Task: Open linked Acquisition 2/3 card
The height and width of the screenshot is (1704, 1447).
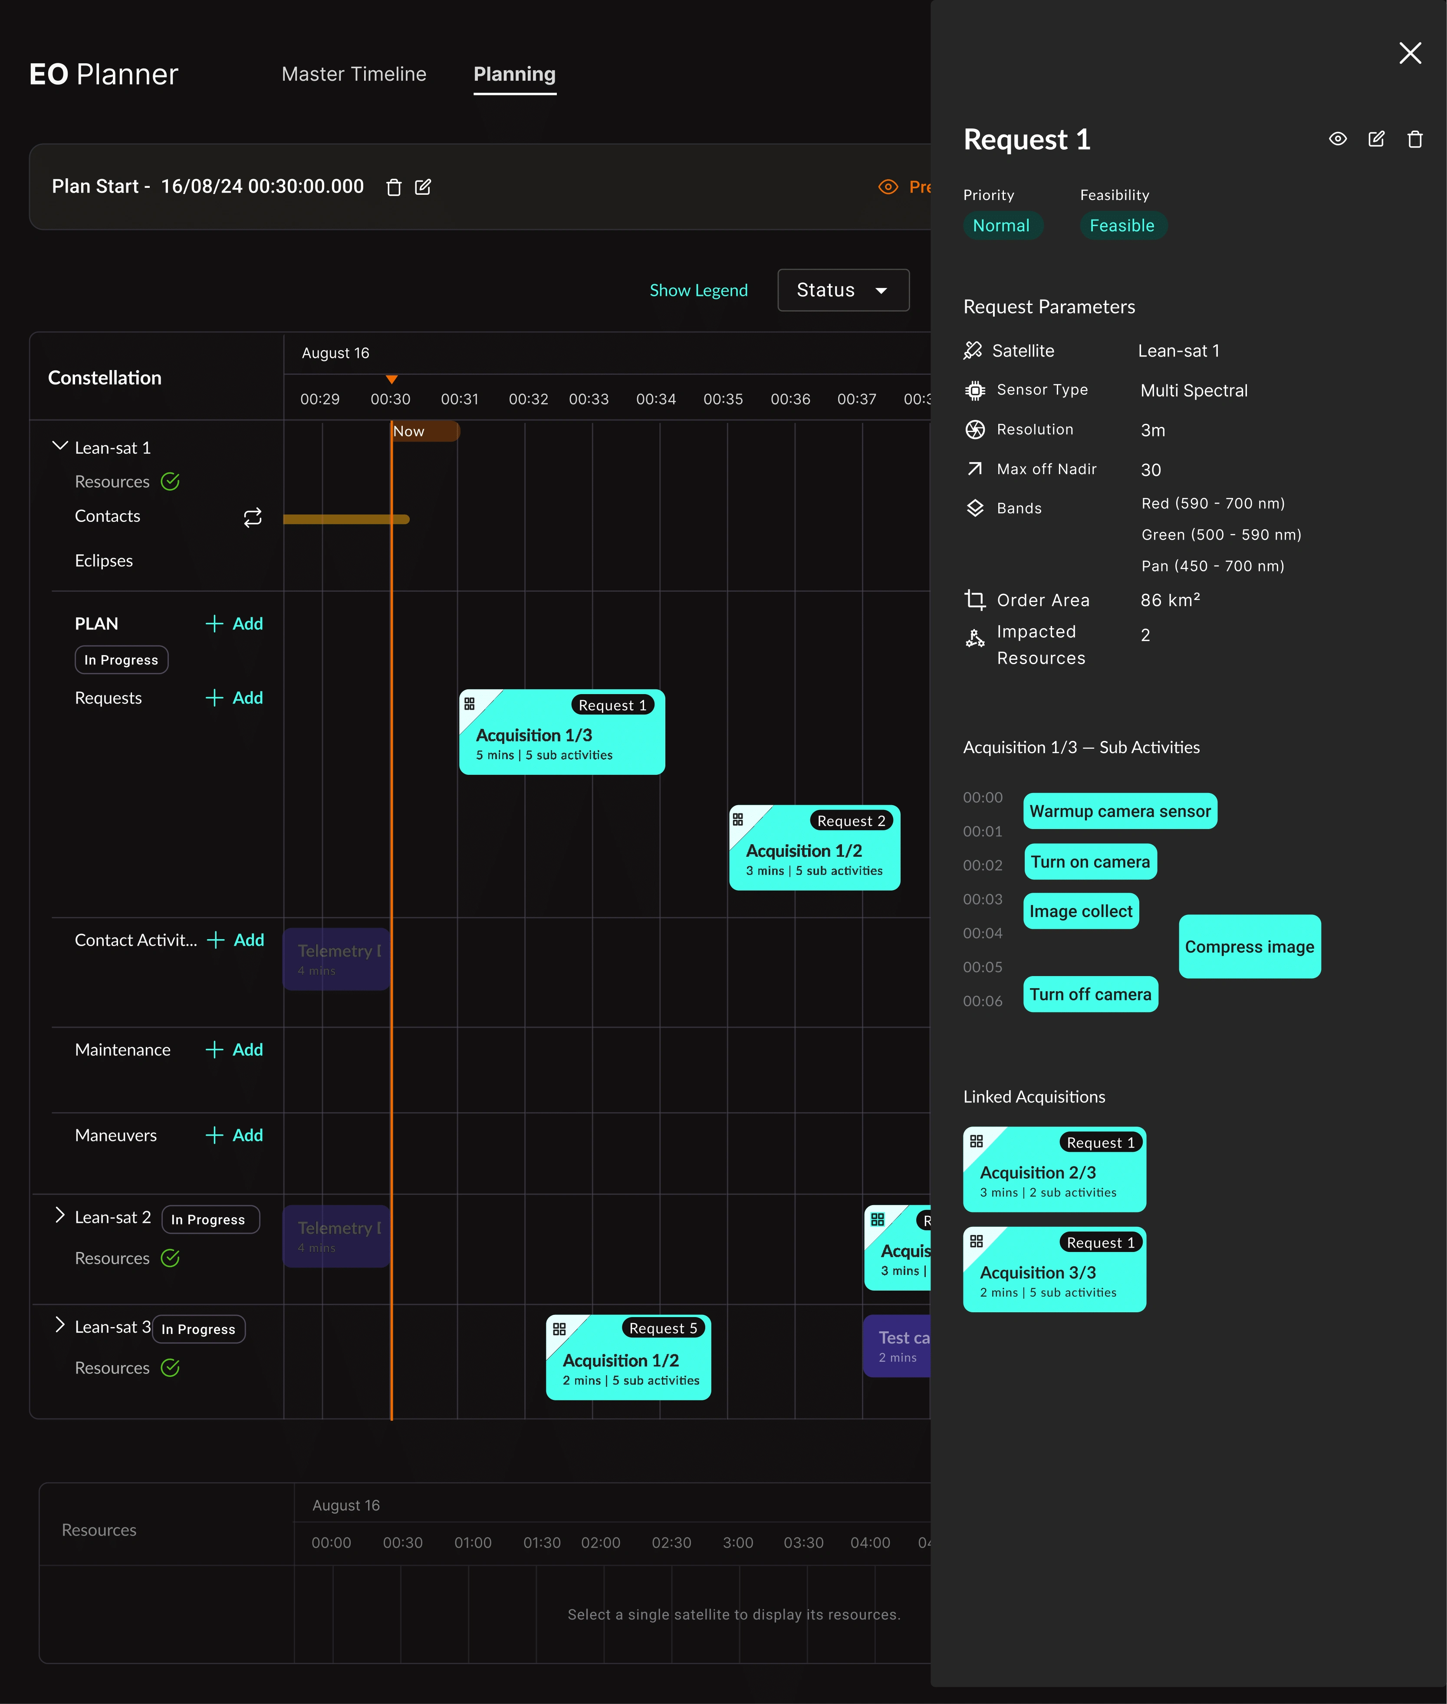Action: coord(1054,1170)
